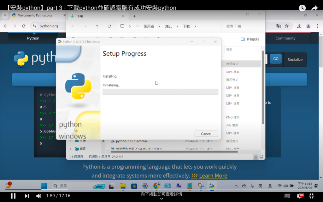The height and width of the screenshot is (202, 323).
Task: Open the Wi-Fi network tray icon
Action: (279, 186)
